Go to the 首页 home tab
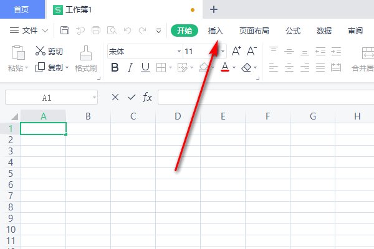 pos(22,9)
